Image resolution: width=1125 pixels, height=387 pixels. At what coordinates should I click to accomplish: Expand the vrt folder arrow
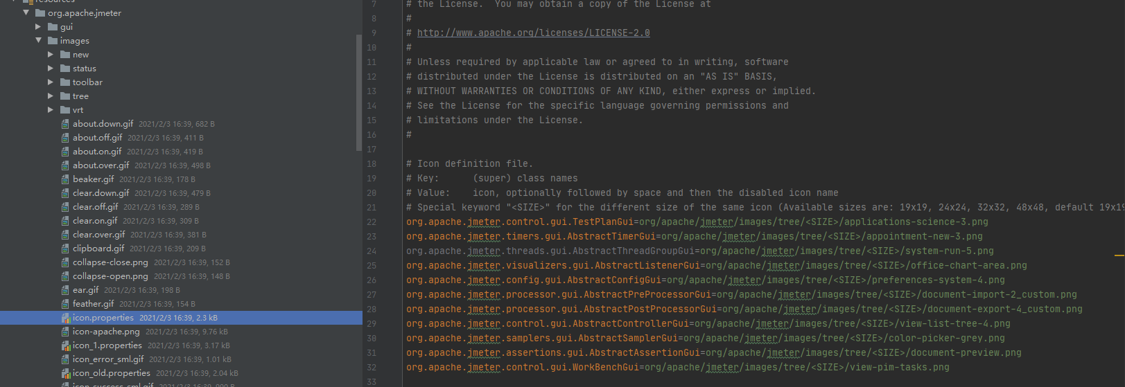[x=51, y=109]
